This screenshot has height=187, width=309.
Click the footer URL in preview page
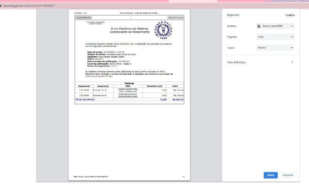[x=90, y=177]
